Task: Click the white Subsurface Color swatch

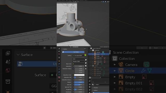Action: tap(79, 75)
